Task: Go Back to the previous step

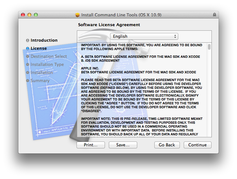Action: [167, 145]
